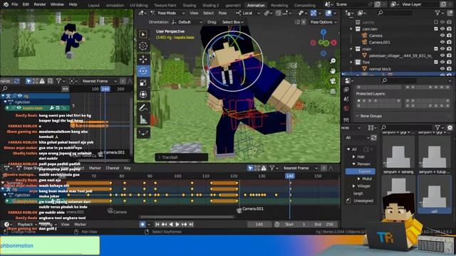The image size is (456, 256).
Task: Toggle camera view using viewport camera icon
Action: pos(333,81)
